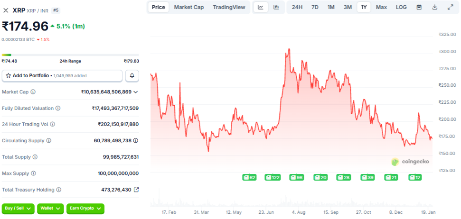Open news marker labeled 12
Viewport: 461px width, 219px height.
tap(415, 177)
